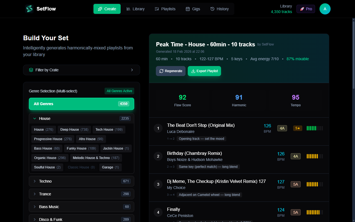Click the Library bars icon in the nav

128,9
